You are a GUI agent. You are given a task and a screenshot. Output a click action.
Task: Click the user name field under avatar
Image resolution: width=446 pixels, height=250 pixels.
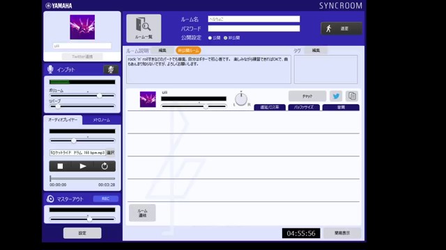[82, 46]
